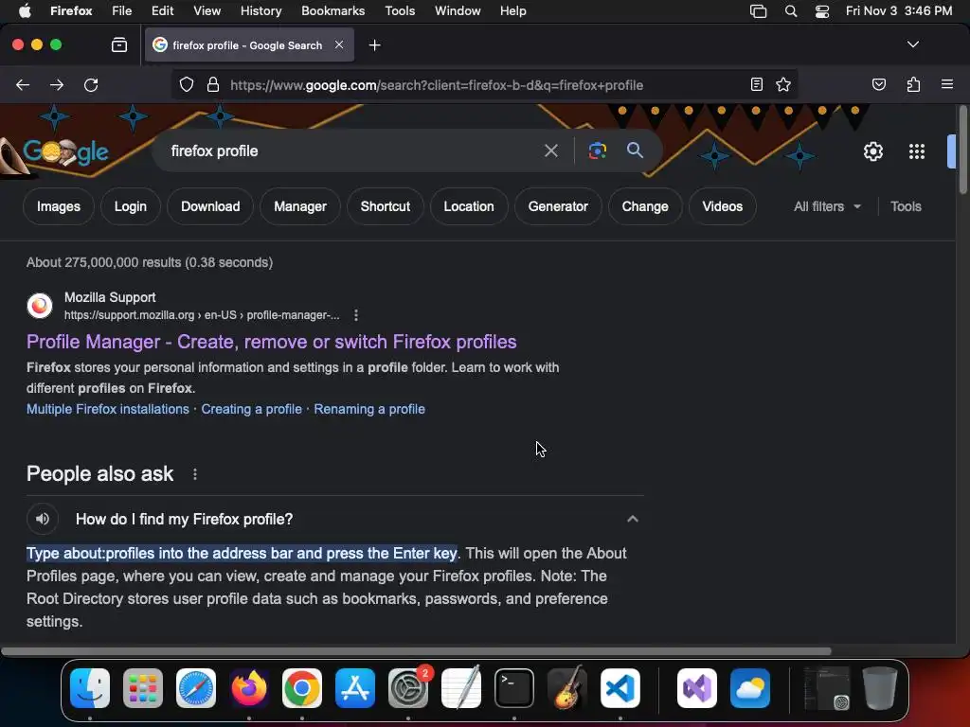Select the Generator filter chip
Screen dimensions: 970x727
[558, 206]
